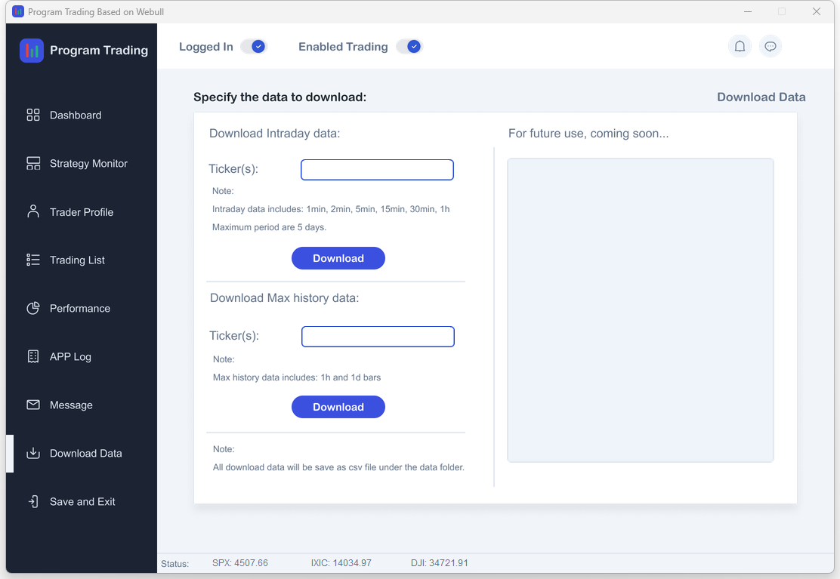Click the Performance pie chart icon
The height and width of the screenshot is (579, 840).
[33, 308]
